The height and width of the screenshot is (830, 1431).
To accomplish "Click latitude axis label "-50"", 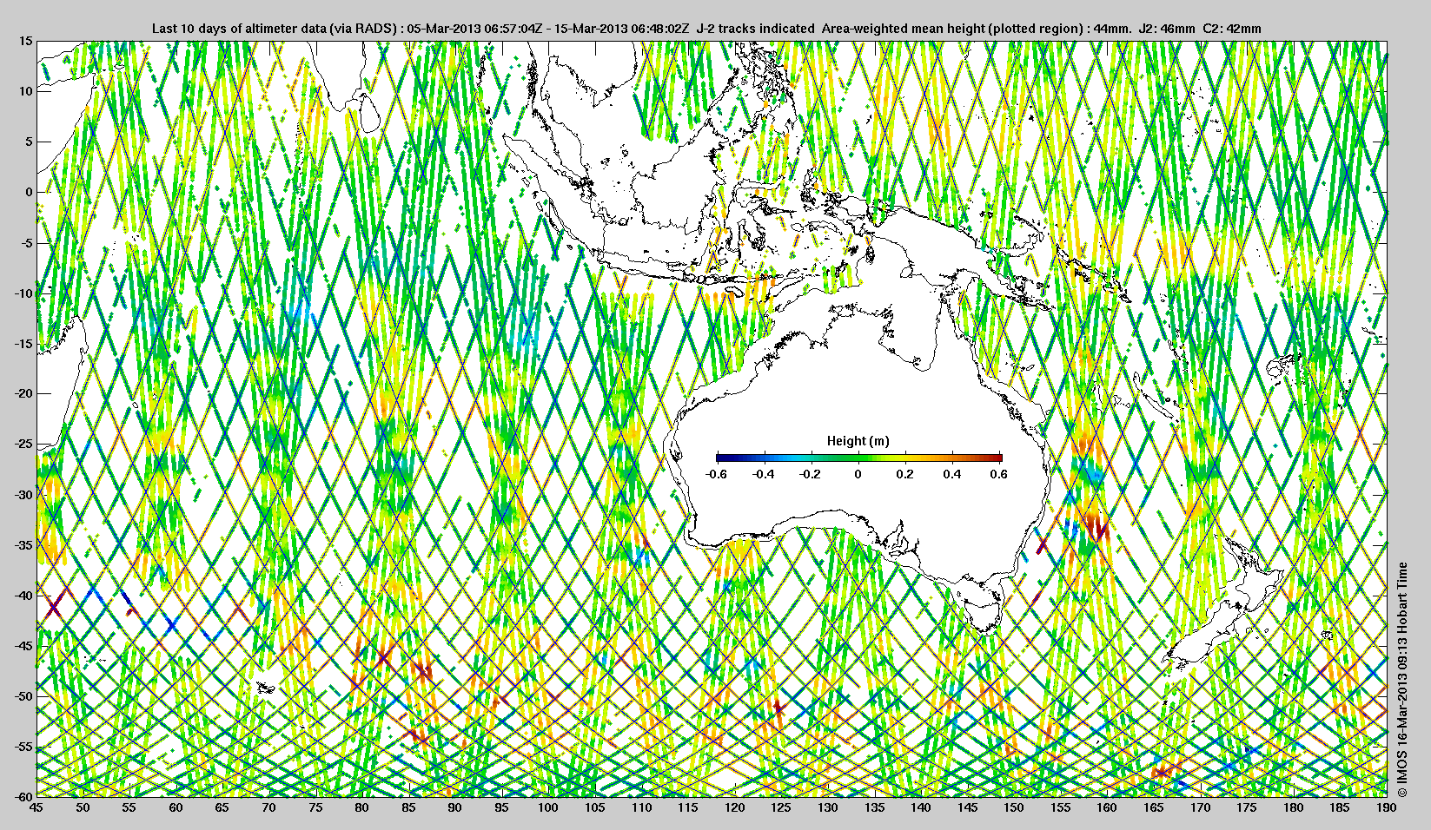I will click(x=23, y=695).
